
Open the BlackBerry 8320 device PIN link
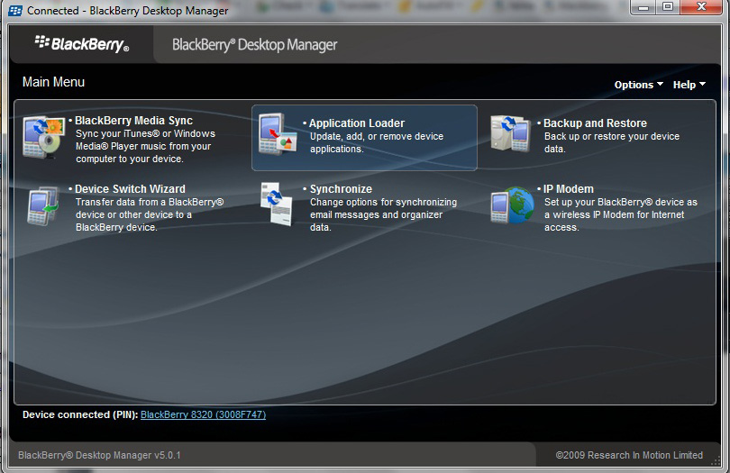point(203,414)
